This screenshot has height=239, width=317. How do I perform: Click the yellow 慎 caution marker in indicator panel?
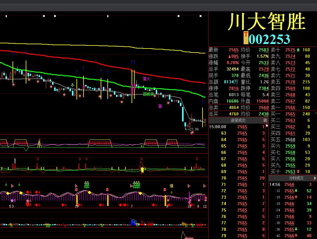pyautogui.click(x=171, y=186)
